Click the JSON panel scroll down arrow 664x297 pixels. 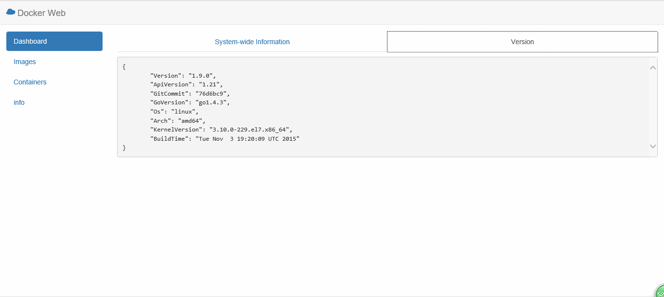click(x=653, y=146)
